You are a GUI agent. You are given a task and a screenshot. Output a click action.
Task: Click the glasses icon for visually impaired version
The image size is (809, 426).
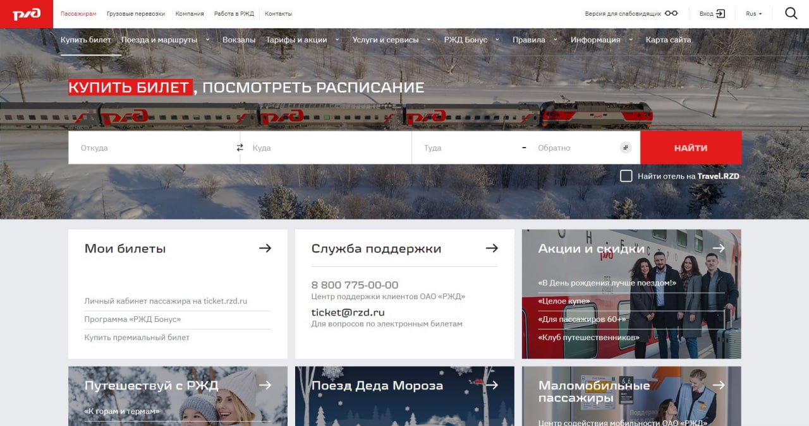(x=671, y=14)
